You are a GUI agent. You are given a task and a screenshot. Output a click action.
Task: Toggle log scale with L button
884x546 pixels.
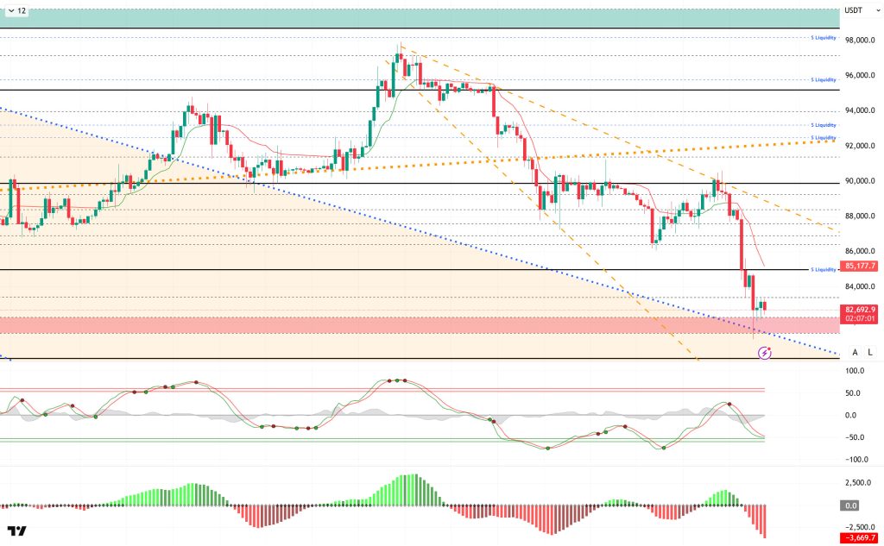pos(869,352)
